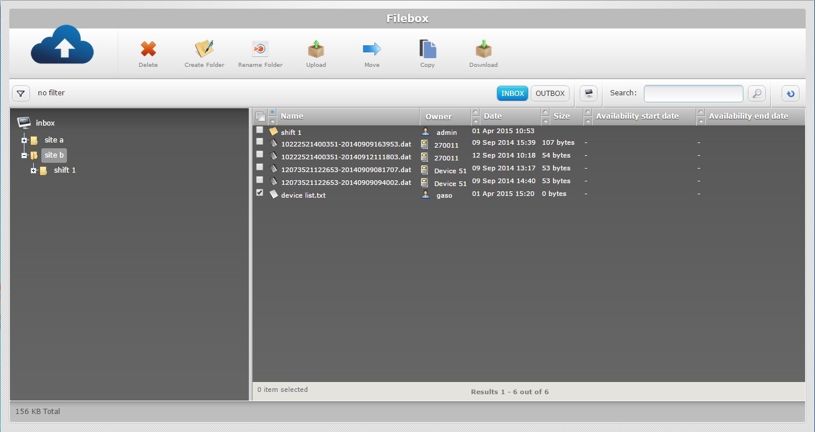Select the Copy documents icon
The image size is (815, 432).
click(x=428, y=49)
